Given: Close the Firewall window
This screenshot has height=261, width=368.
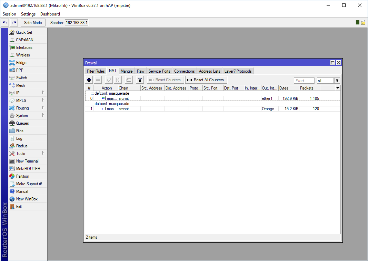Looking at the screenshot, I should [x=338, y=63].
